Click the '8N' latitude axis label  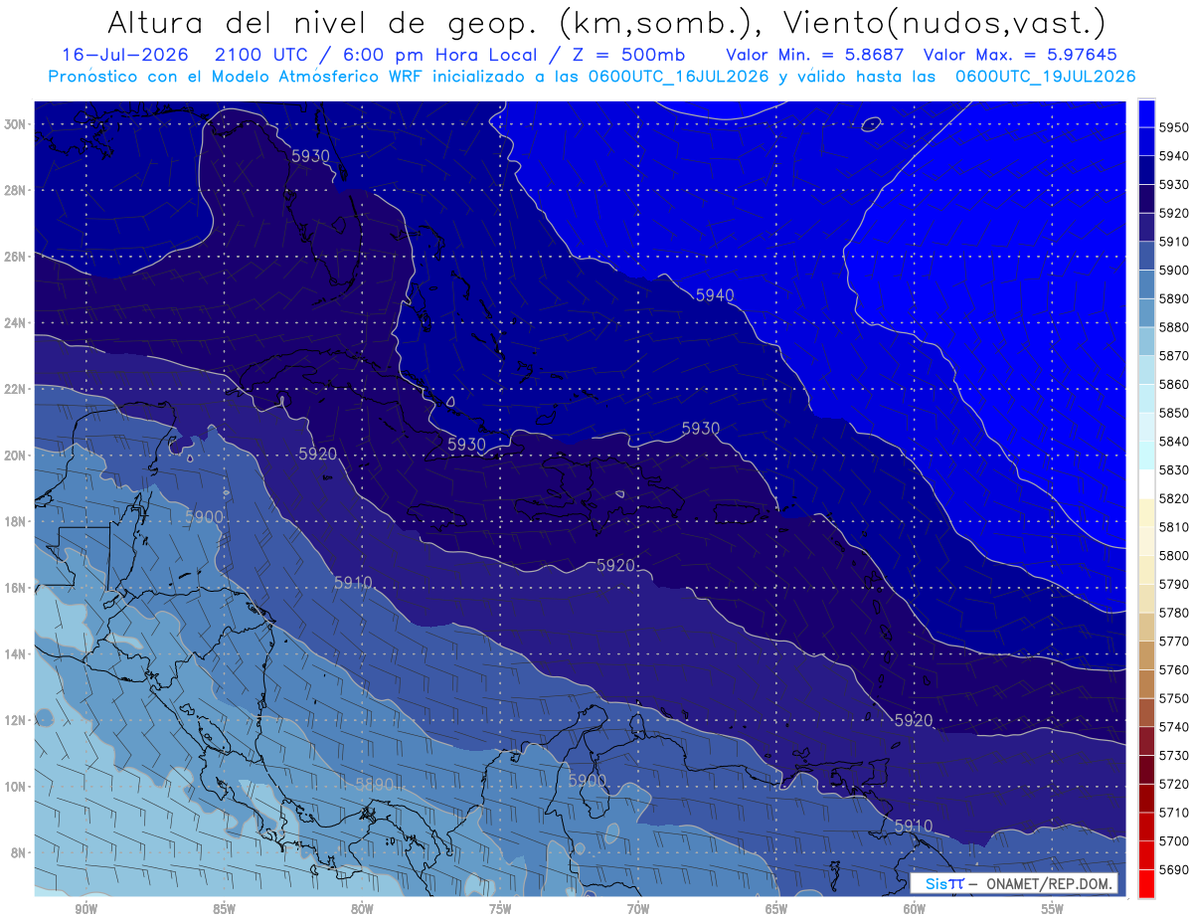pos(18,853)
